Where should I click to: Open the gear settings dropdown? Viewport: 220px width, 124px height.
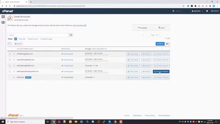tap(167, 44)
